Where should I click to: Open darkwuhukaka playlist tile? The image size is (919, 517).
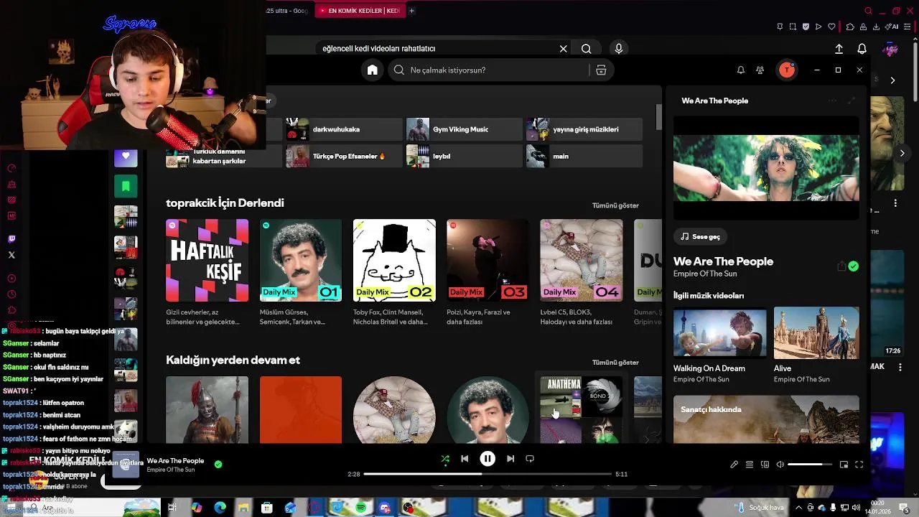click(344, 129)
